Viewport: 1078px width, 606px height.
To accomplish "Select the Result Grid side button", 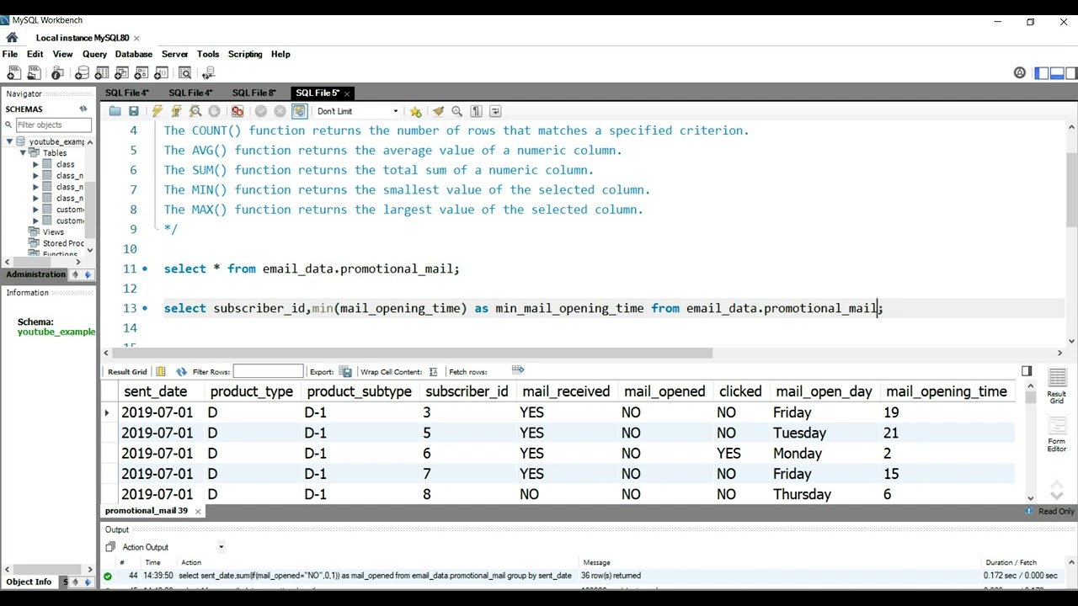I will point(1057,385).
